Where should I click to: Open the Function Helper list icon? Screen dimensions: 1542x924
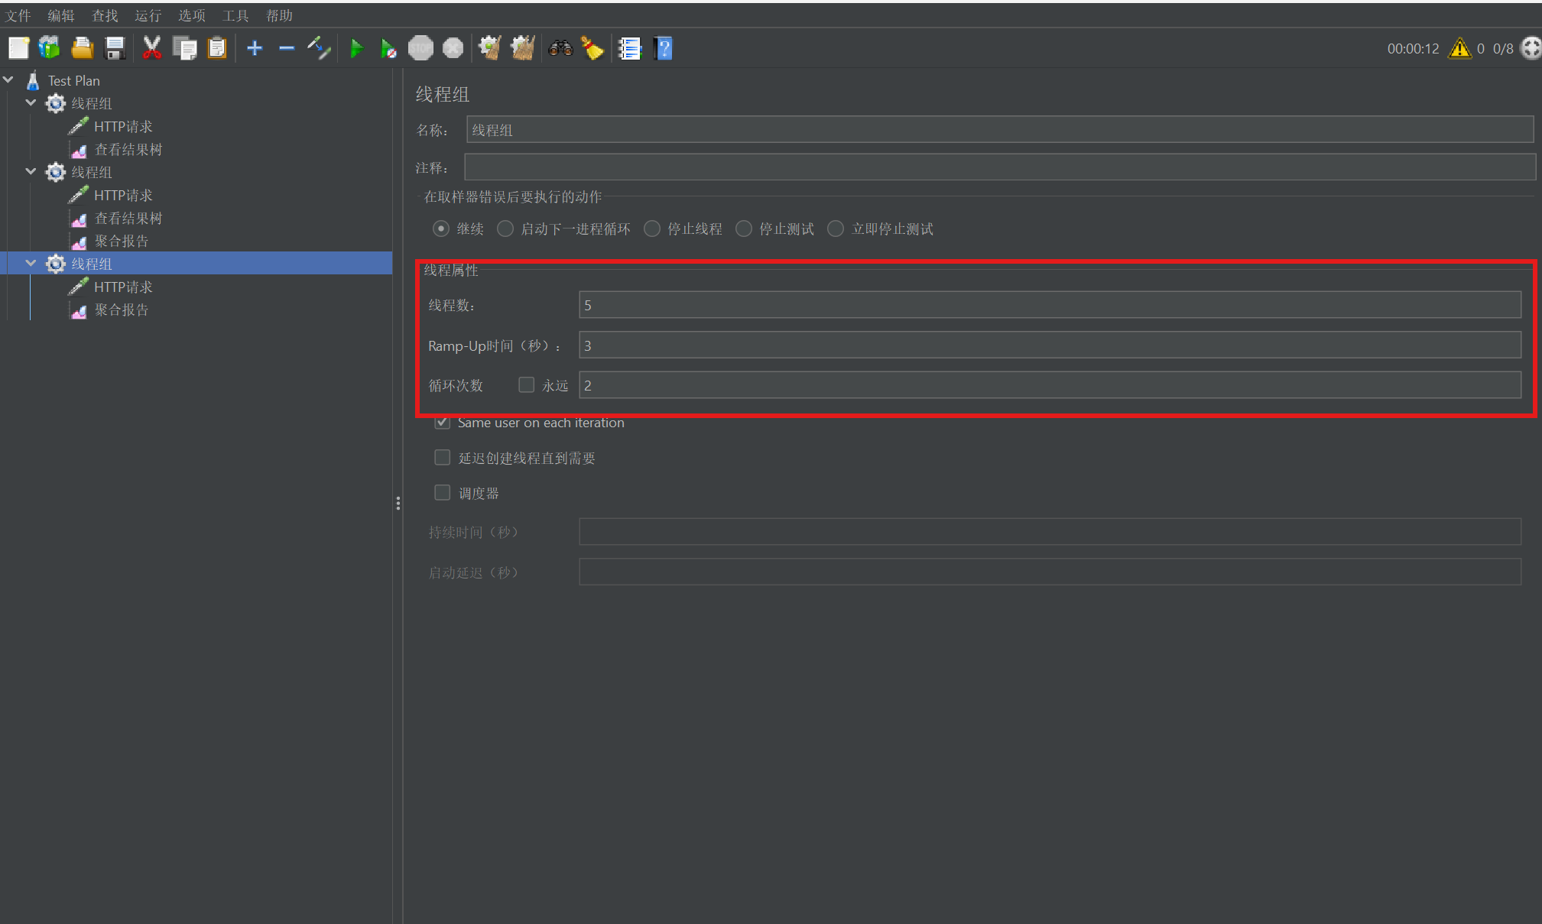pos(629,49)
